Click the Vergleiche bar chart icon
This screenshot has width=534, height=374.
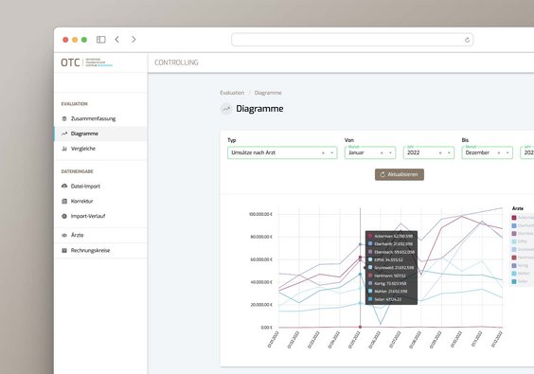pyautogui.click(x=64, y=149)
